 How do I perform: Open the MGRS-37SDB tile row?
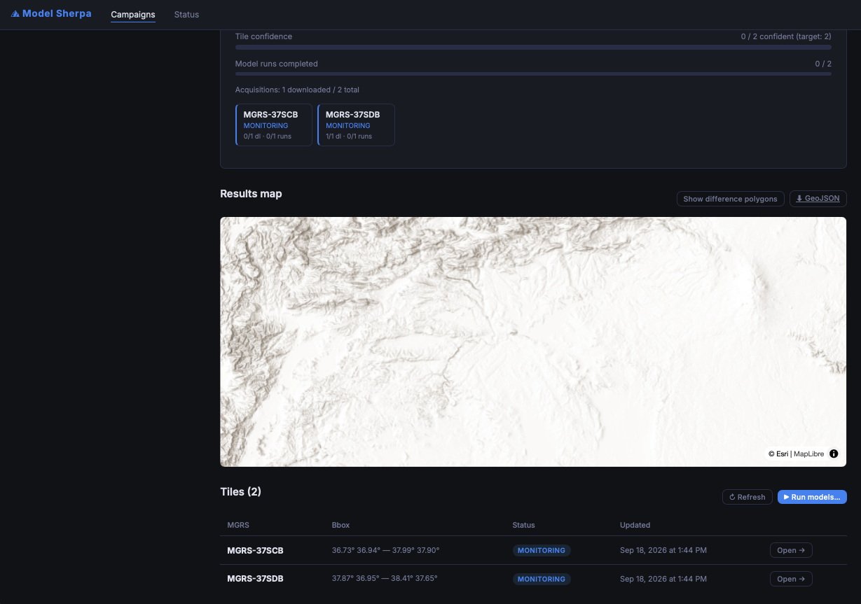pos(791,579)
